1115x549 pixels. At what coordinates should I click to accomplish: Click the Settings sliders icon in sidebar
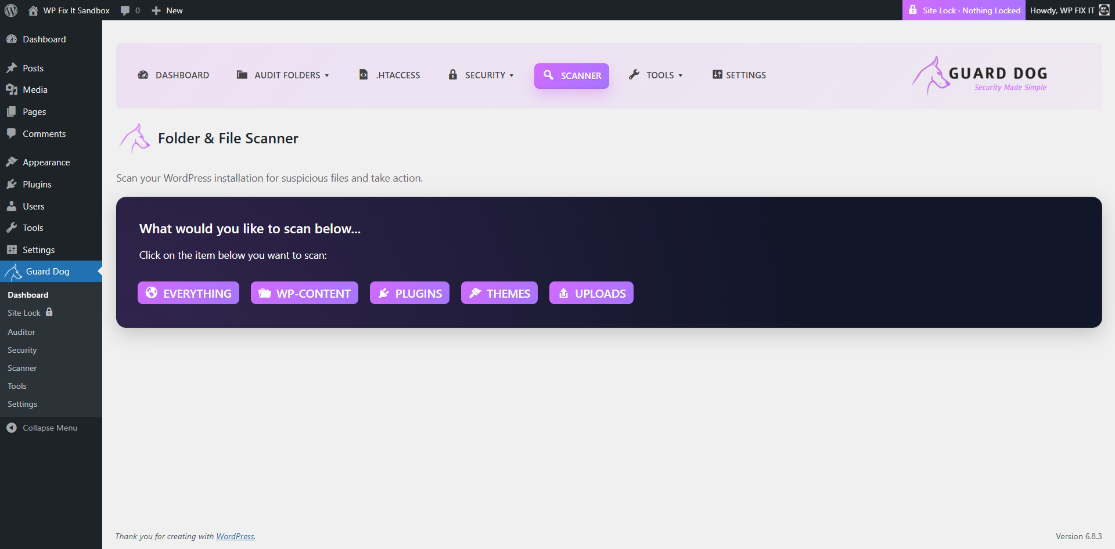[x=12, y=250]
